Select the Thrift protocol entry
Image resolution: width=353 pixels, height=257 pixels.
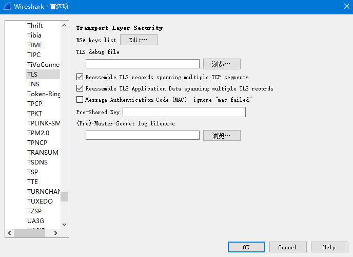(x=35, y=26)
